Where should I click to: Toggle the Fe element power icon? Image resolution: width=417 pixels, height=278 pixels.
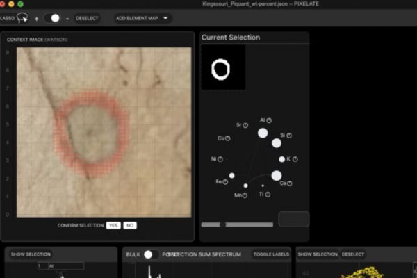(226, 182)
